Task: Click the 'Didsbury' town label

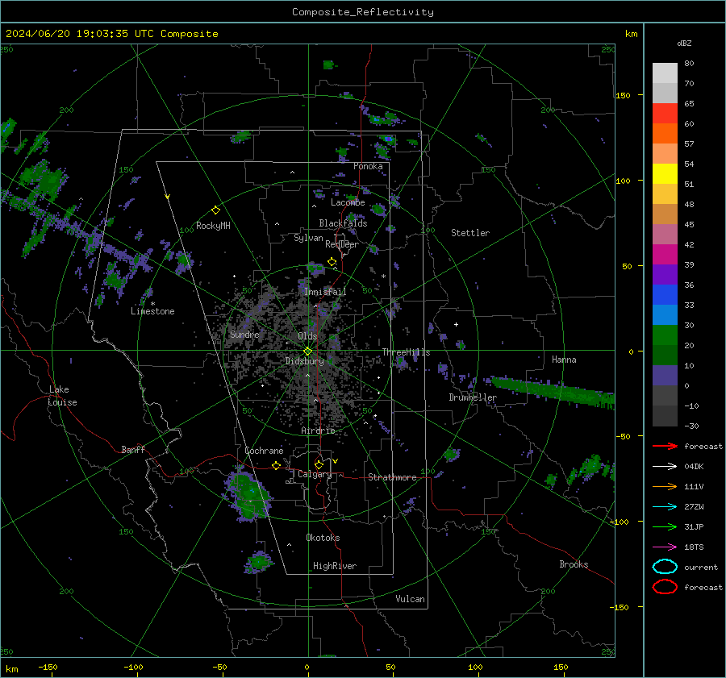Action: coord(304,361)
